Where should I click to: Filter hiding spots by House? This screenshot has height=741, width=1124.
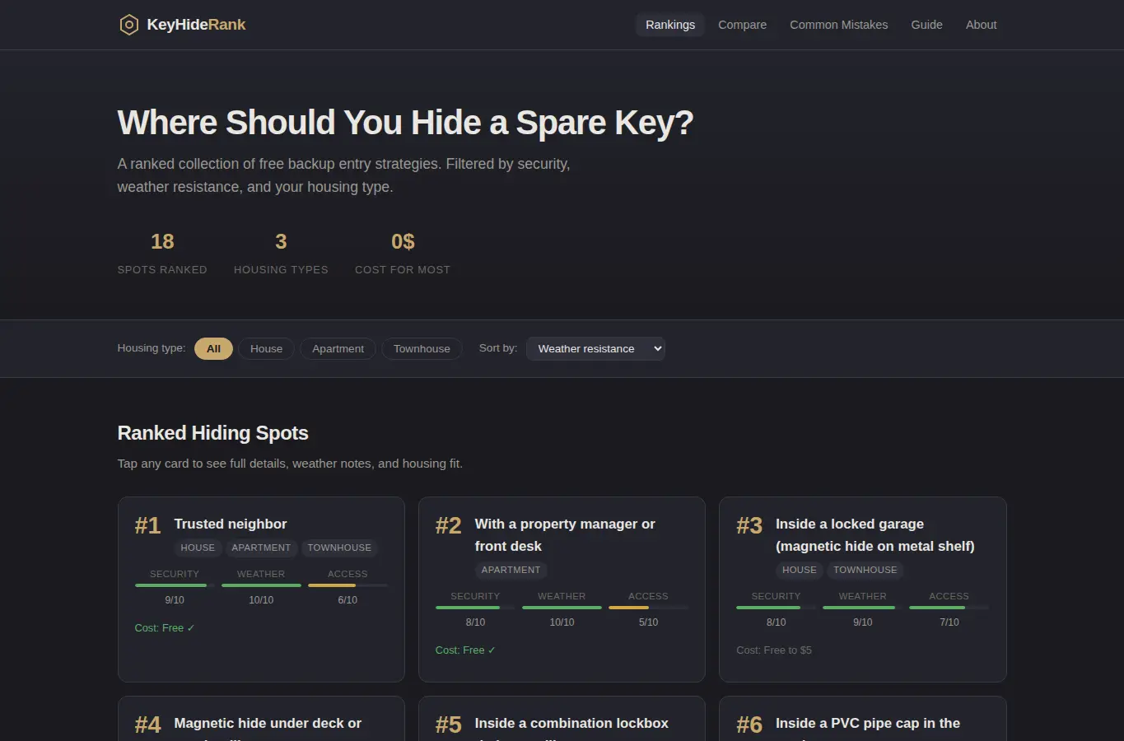pos(266,348)
